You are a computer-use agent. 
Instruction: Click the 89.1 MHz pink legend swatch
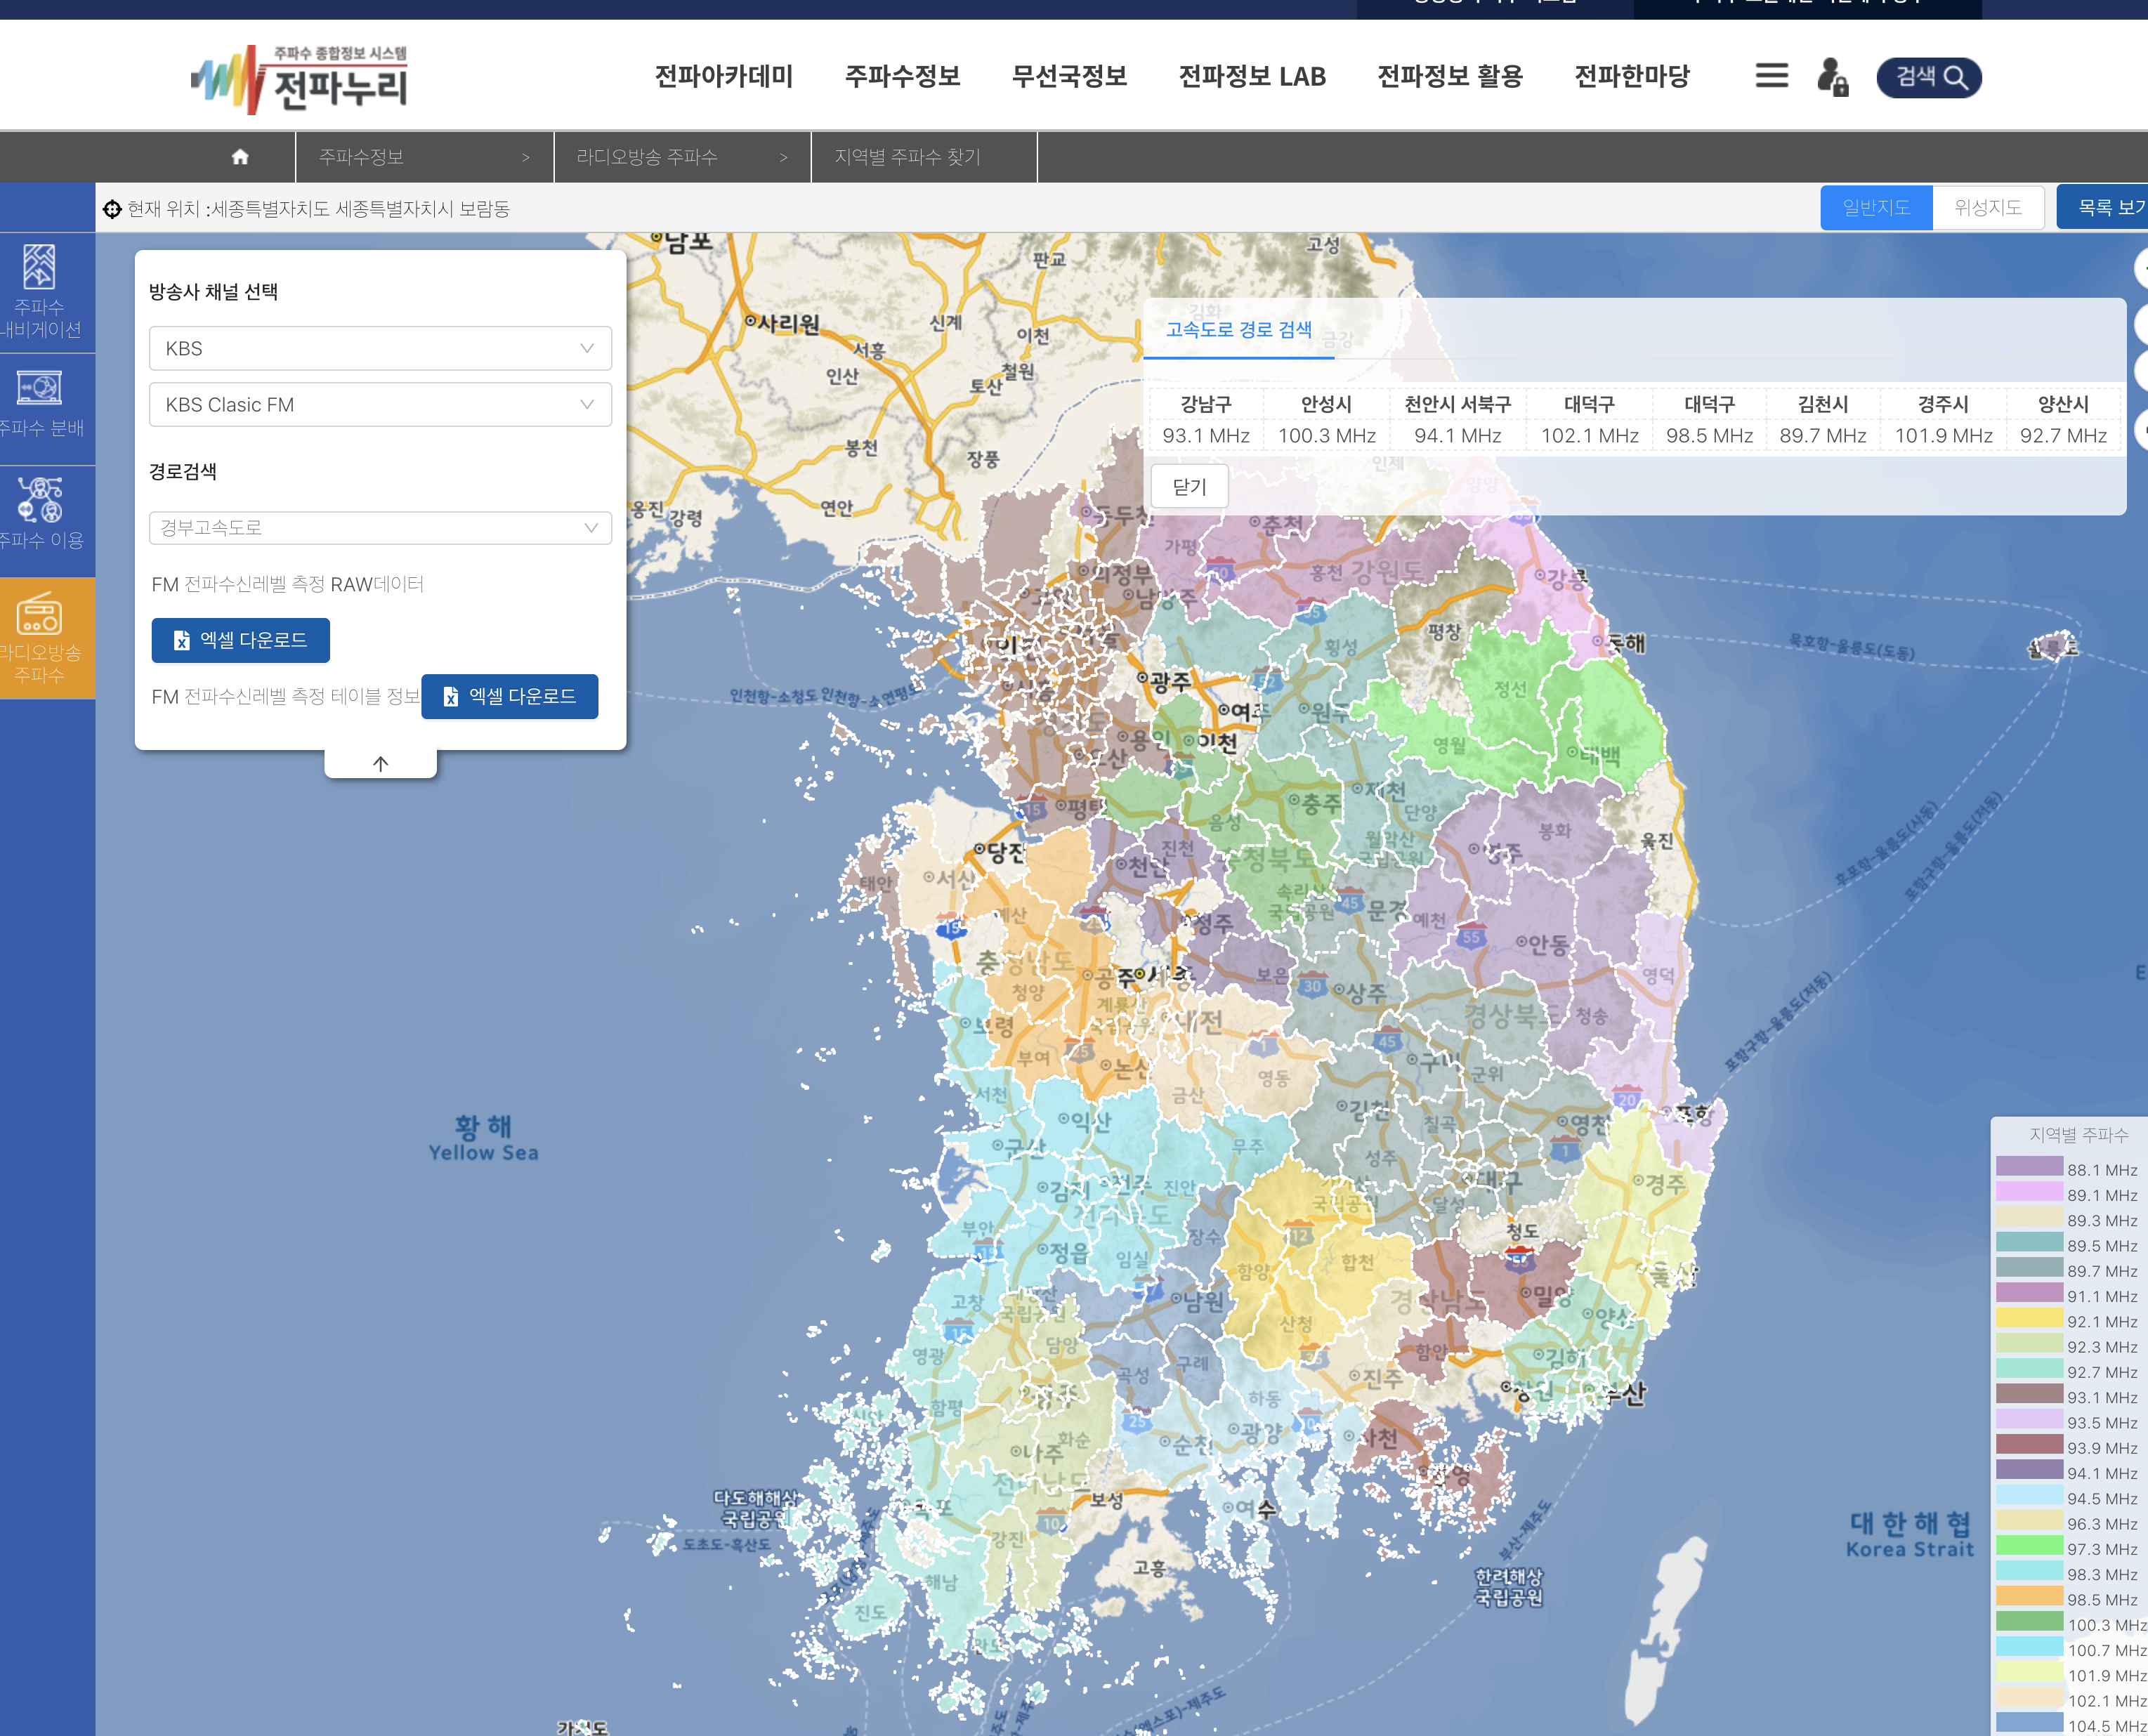2029,1191
